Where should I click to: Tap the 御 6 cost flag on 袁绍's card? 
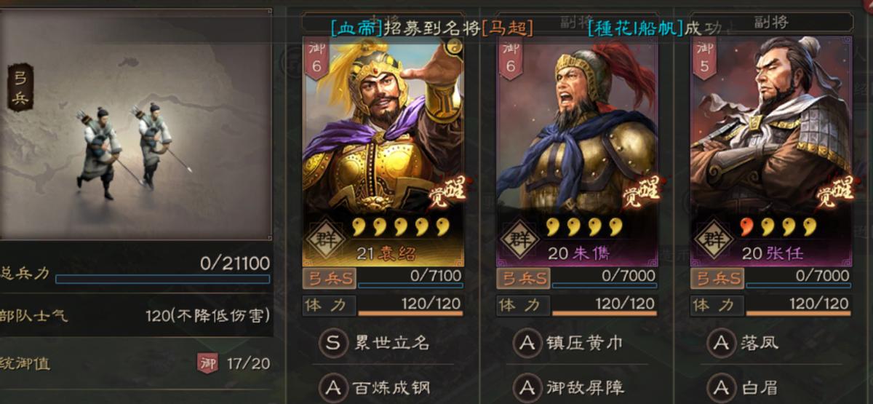coord(316,58)
